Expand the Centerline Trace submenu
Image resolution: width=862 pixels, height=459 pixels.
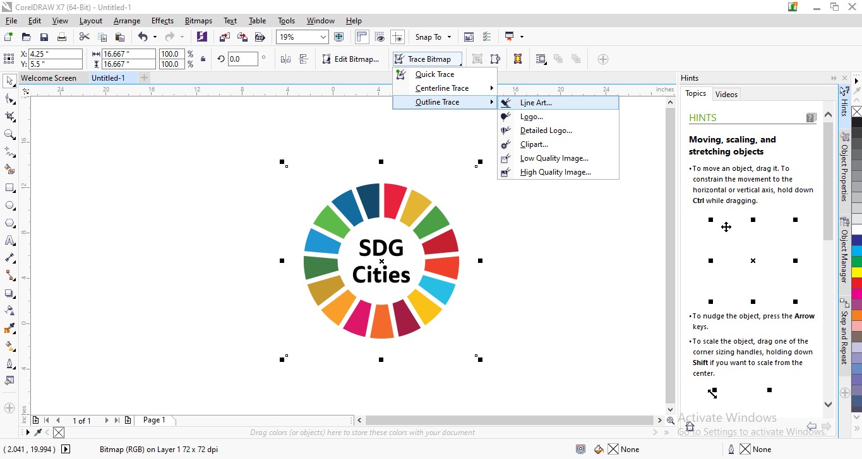pos(445,88)
